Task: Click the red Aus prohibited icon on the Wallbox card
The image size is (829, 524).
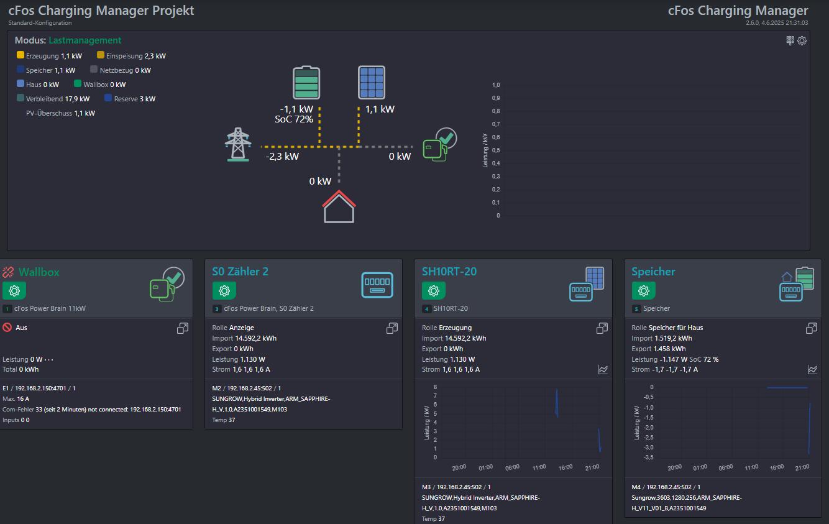Action: (7, 327)
